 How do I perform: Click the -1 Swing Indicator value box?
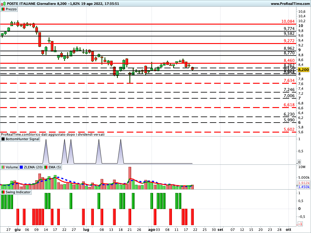pos(300,224)
